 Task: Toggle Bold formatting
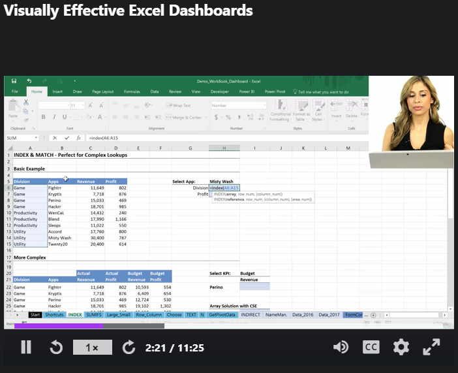43,117
